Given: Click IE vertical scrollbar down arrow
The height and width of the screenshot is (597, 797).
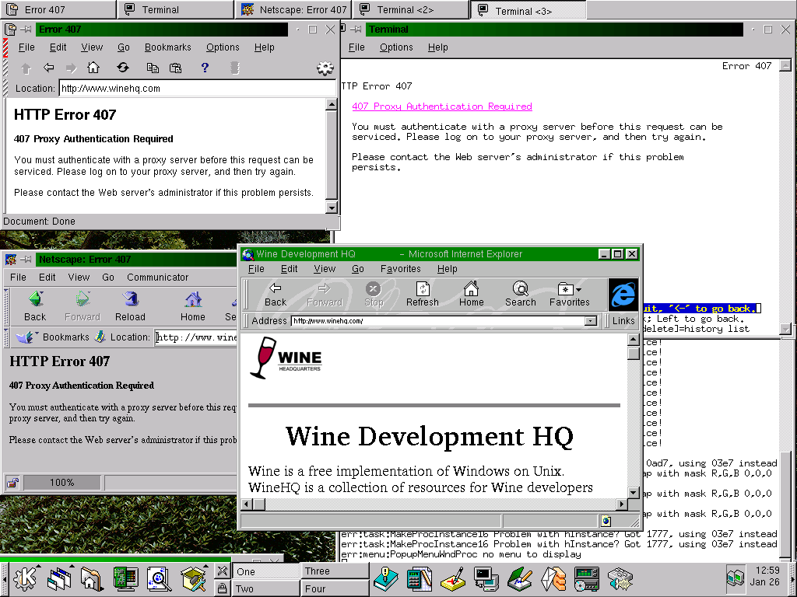Looking at the screenshot, I should coord(634,492).
